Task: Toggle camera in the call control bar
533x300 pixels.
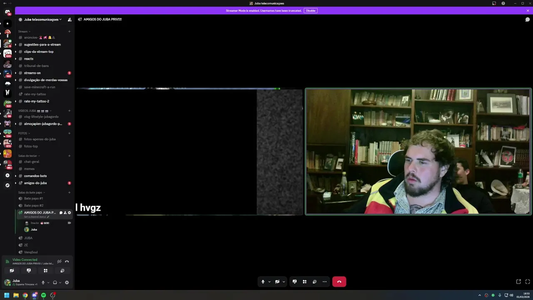Action: (277, 282)
